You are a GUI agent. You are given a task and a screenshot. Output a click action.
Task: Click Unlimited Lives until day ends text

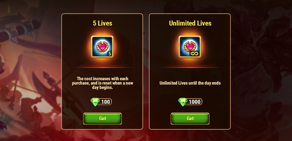point(190,83)
